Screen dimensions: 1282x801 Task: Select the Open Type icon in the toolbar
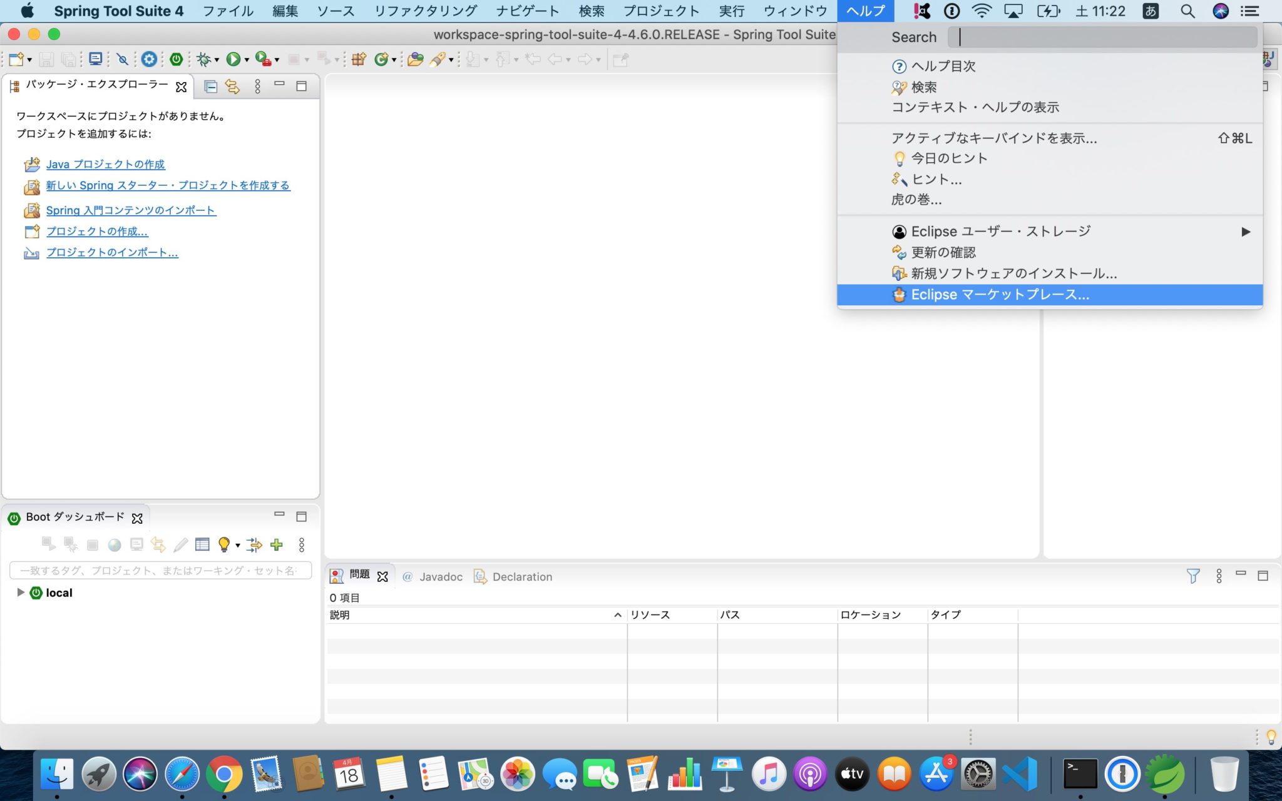(x=416, y=59)
